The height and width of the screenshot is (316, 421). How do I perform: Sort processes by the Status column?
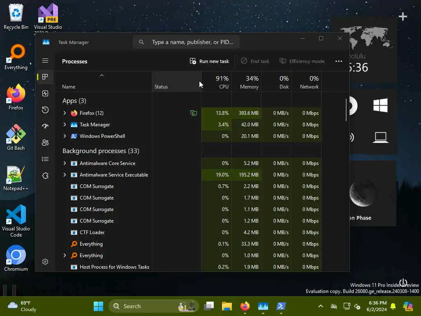click(177, 82)
